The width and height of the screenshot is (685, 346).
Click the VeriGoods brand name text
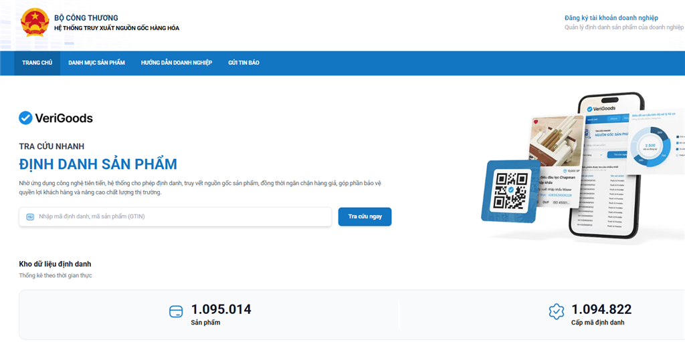[64, 118]
